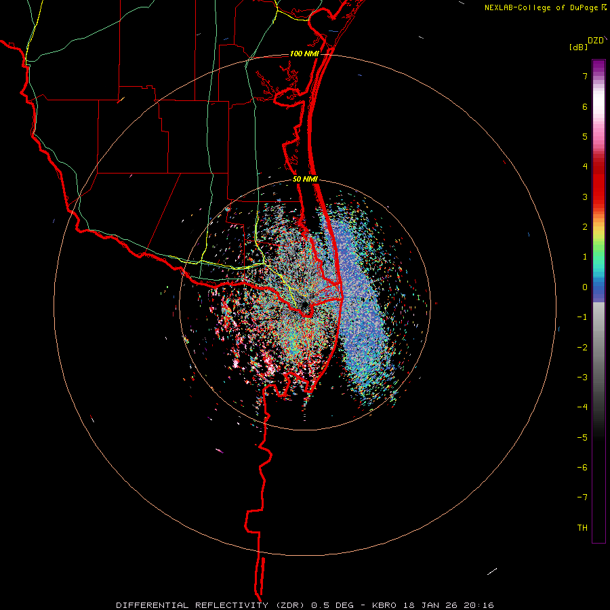Click the TH threshold label on the scale
Screen dimensions: 610x610
582,528
